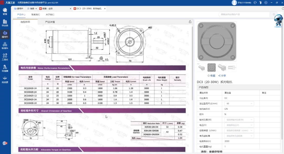The width and height of the screenshot is (284, 154).
Task: Open the 攻城狮 sidebar icon
Action: point(5,68)
